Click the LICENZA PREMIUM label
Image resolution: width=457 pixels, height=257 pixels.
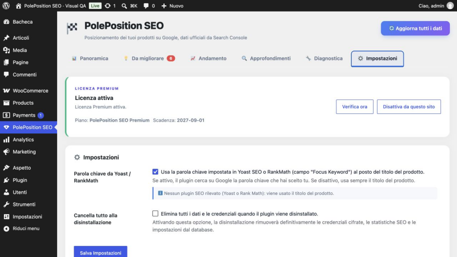pos(97,88)
